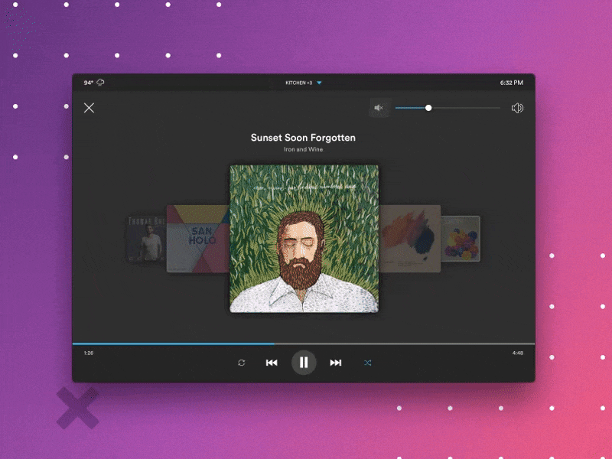The image size is (612, 459).
Task: Adjust the volume slider handle
Action: click(x=428, y=108)
